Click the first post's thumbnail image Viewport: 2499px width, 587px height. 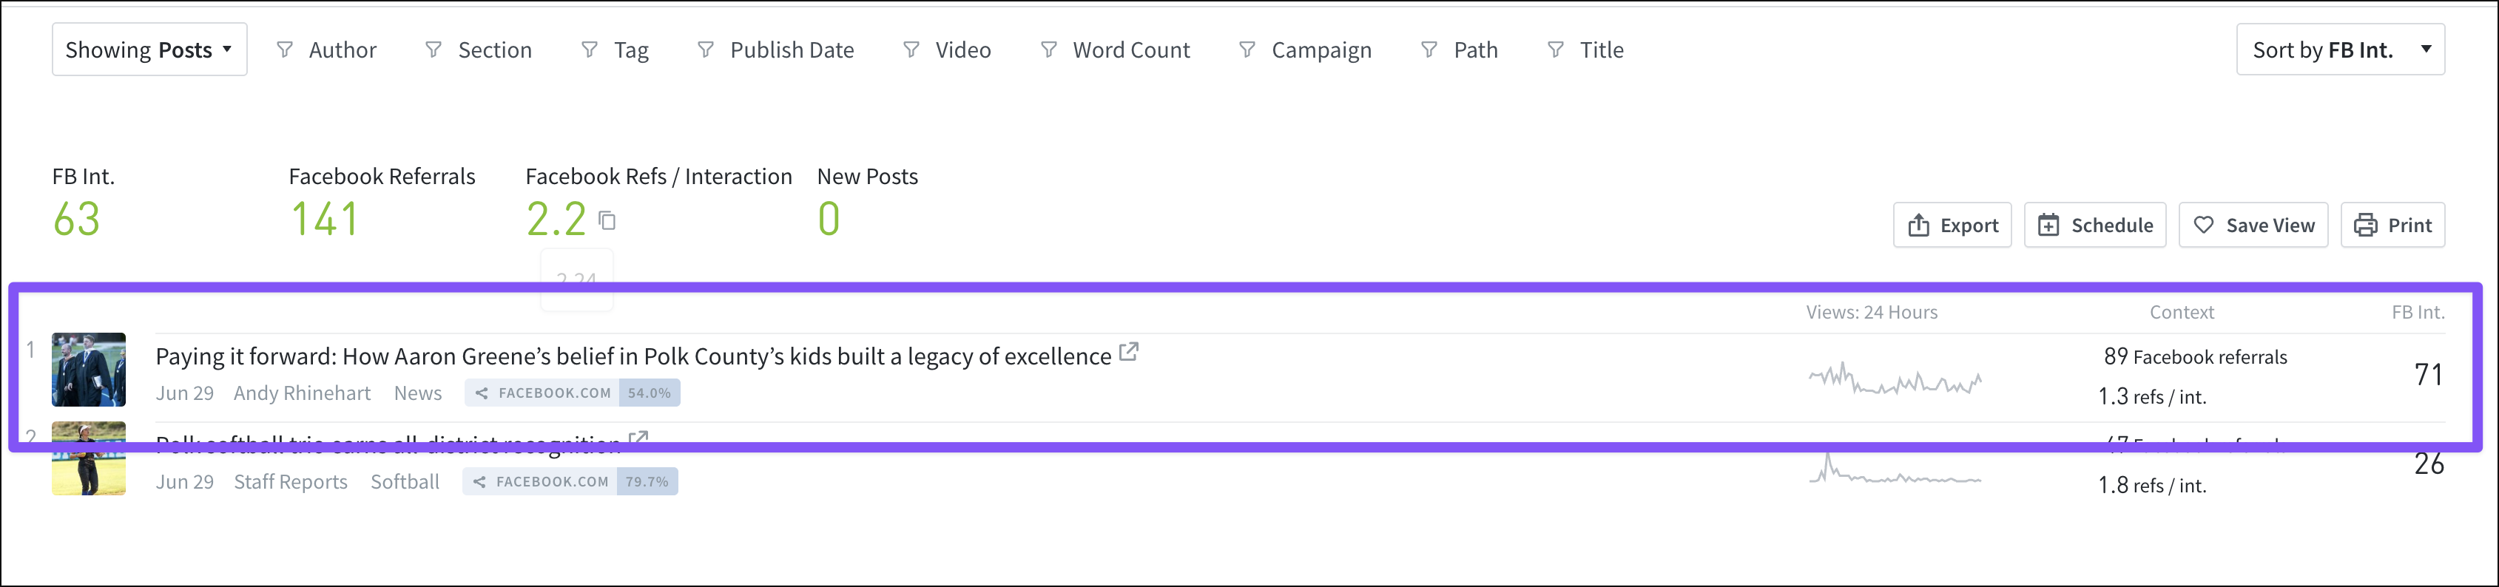pos(88,370)
